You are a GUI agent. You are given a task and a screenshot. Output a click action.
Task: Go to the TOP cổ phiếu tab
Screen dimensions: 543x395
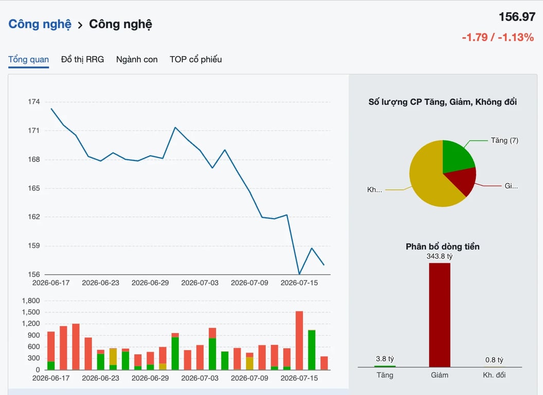click(196, 59)
